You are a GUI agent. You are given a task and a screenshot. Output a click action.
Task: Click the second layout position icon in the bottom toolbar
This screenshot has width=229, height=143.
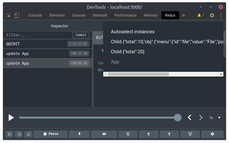19,134
